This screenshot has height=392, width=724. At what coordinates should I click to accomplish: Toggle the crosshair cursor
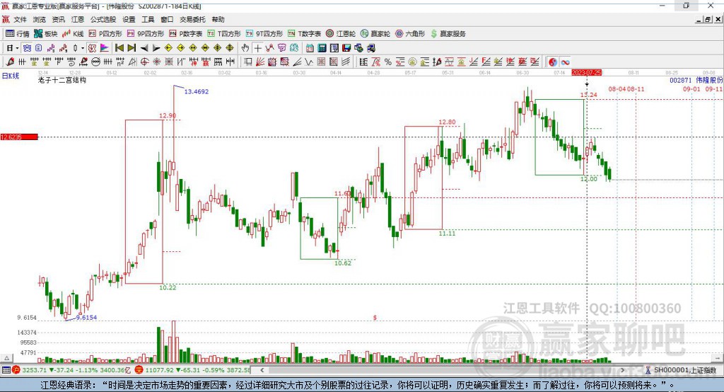point(257,48)
